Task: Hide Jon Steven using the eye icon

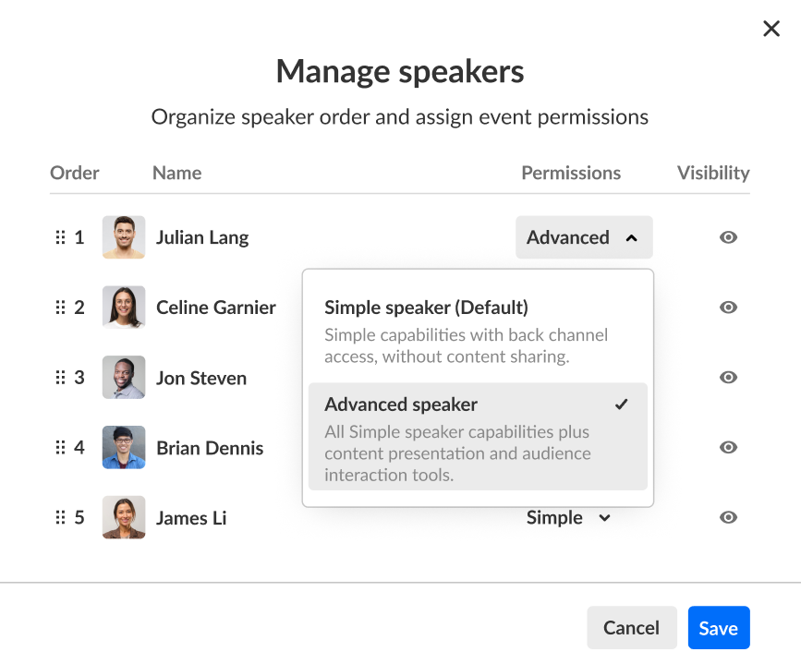Action: coord(728,378)
